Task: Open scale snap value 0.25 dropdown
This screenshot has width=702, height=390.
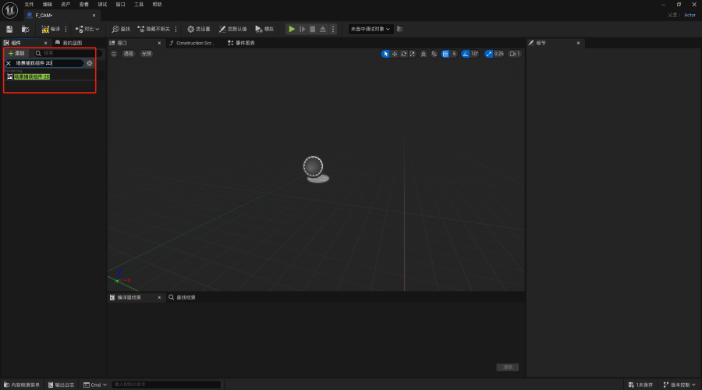Action: [499, 54]
